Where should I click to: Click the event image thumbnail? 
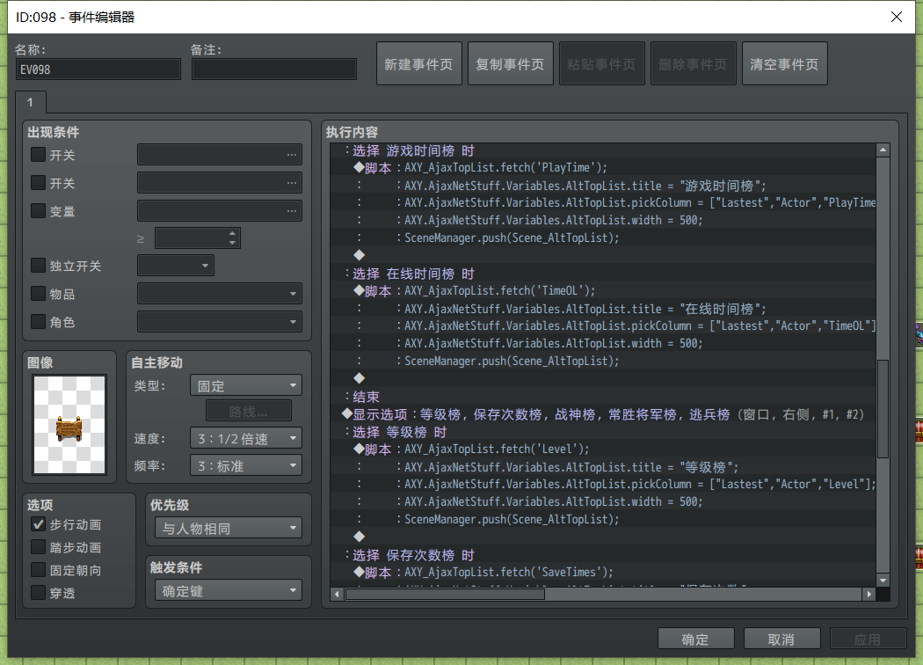(69, 424)
